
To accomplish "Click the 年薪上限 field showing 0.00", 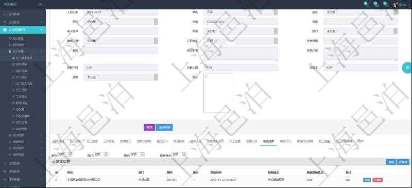I will (241, 67).
